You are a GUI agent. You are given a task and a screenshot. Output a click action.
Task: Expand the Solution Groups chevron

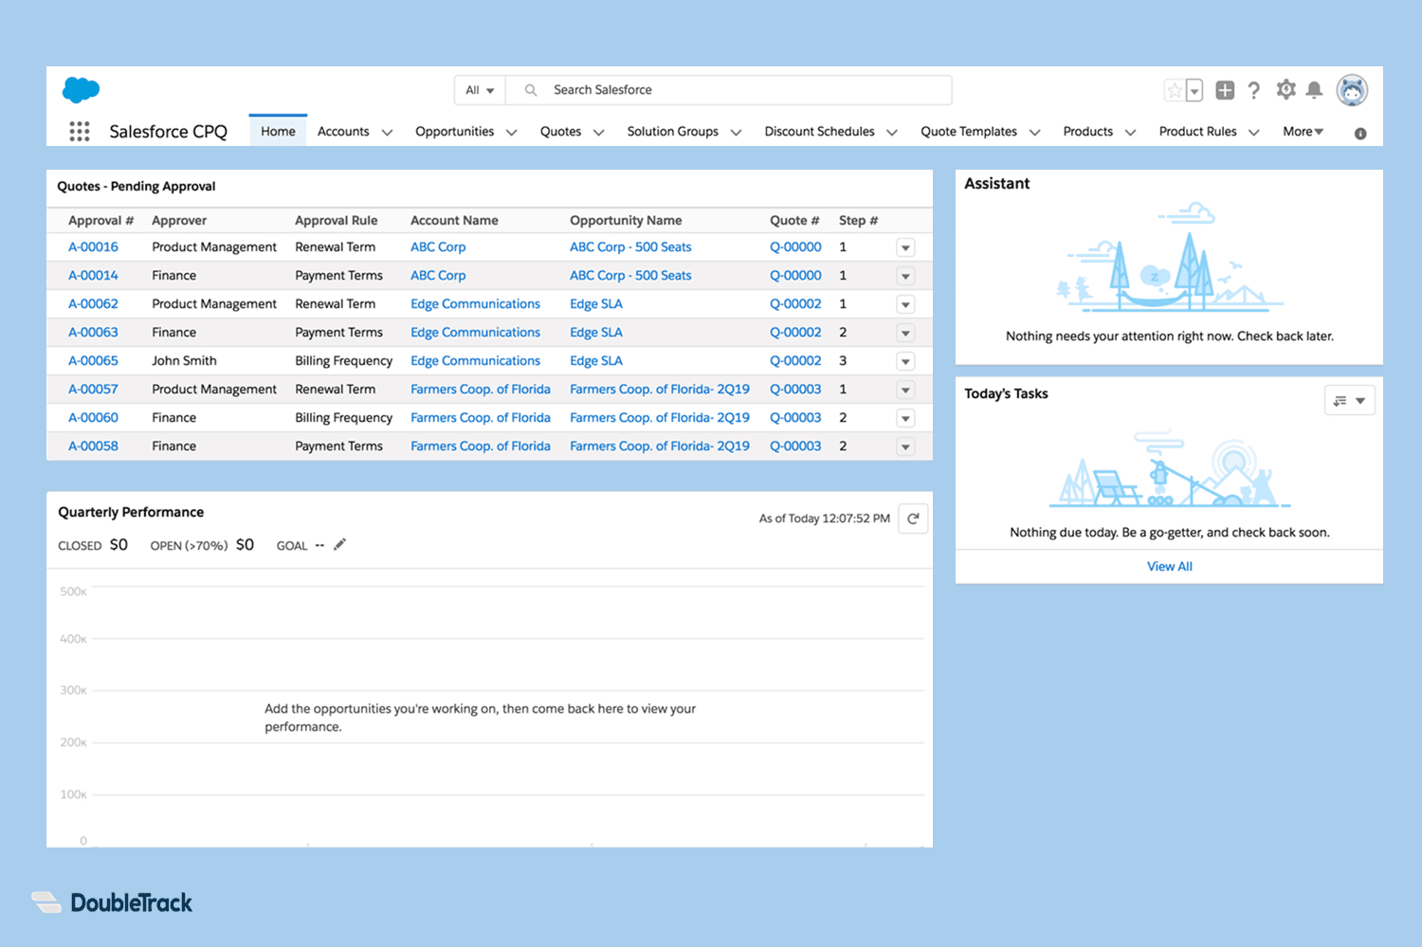(x=736, y=133)
